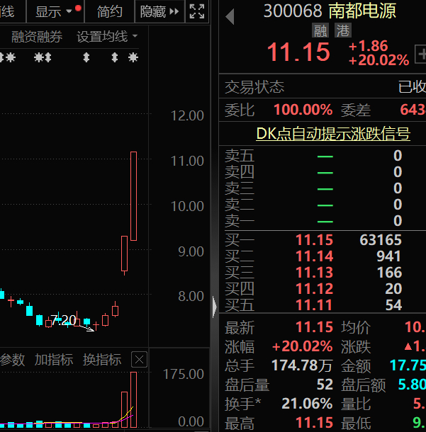The height and width of the screenshot is (432, 426).
Task: Open the DK点自动提示涨跌信号 link
Action: click(333, 134)
